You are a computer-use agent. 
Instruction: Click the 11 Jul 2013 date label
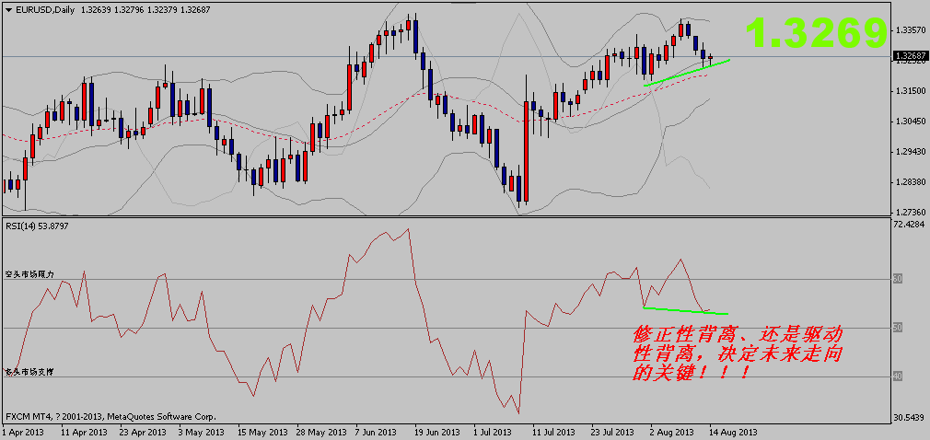click(552, 432)
